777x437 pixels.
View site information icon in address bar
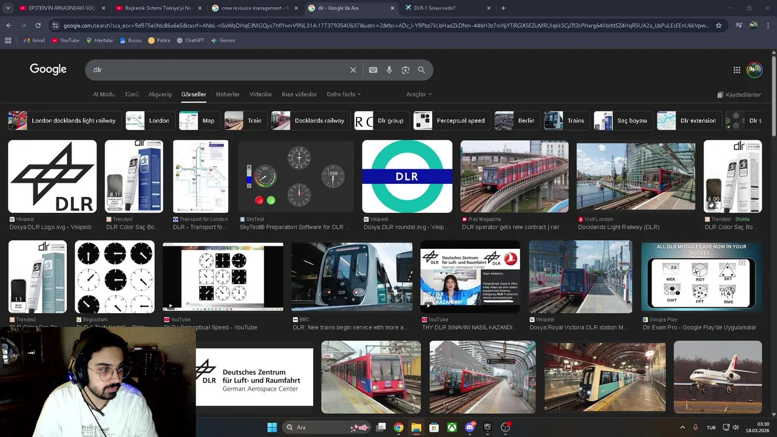(x=55, y=25)
